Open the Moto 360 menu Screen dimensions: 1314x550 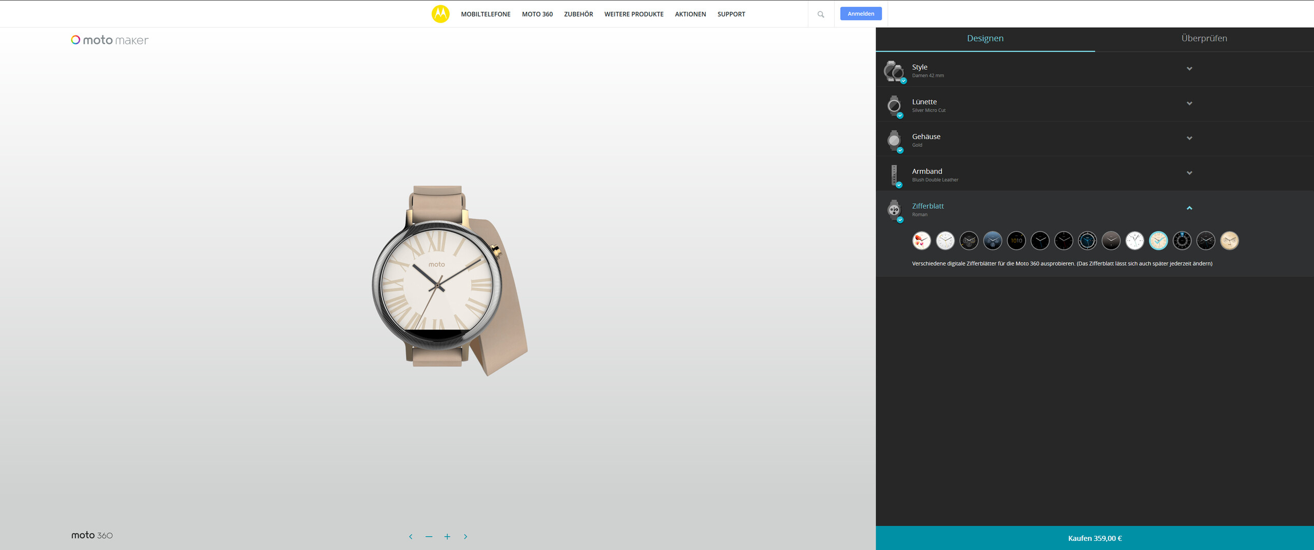pyautogui.click(x=537, y=14)
